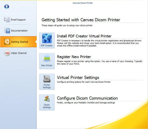
Task: Click the Install PDF Creator Virtual Printer heading
Action: coord(84,36)
